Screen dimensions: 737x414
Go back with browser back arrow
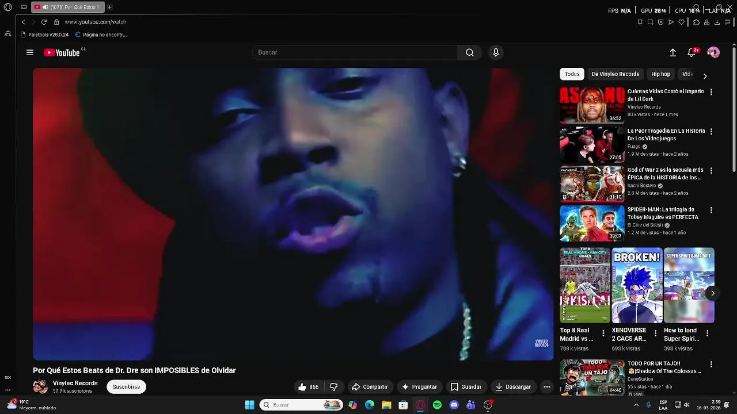(x=23, y=22)
